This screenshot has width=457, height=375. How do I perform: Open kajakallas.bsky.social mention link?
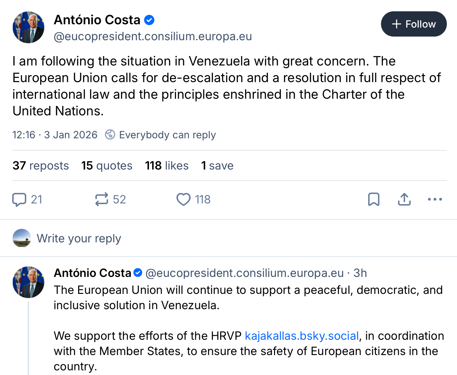302,336
